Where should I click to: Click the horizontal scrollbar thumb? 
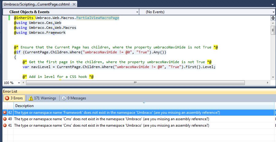tap(135, 83)
